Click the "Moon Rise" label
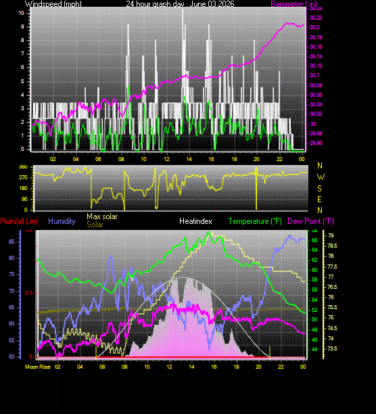Screen dimensions: 376x414 pyautogui.click(x=38, y=367)
